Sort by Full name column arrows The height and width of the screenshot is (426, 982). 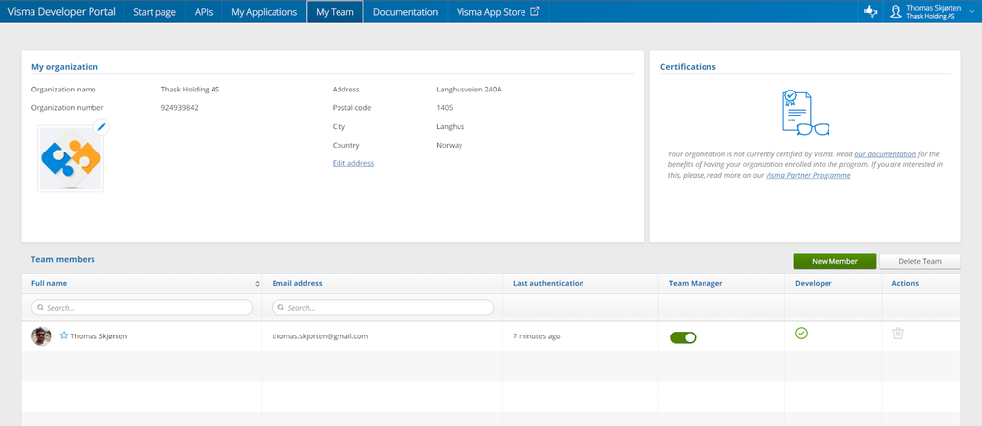[x=257, y=283]
